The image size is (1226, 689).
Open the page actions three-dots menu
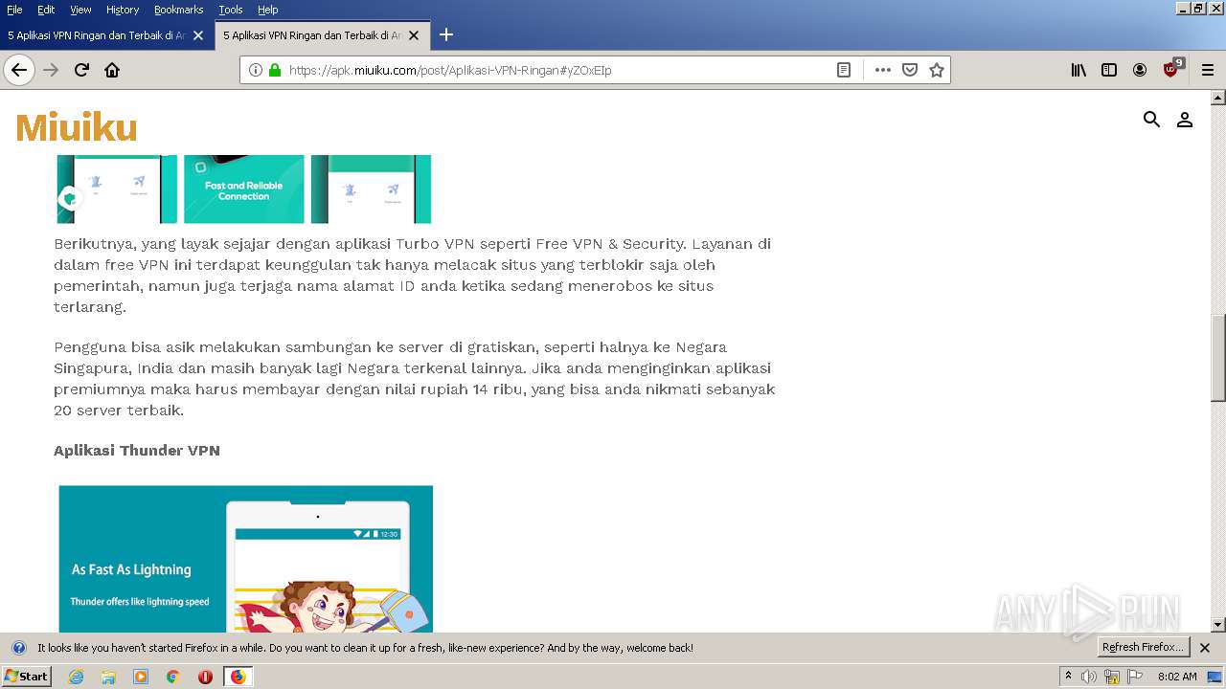tap(883, 70)
